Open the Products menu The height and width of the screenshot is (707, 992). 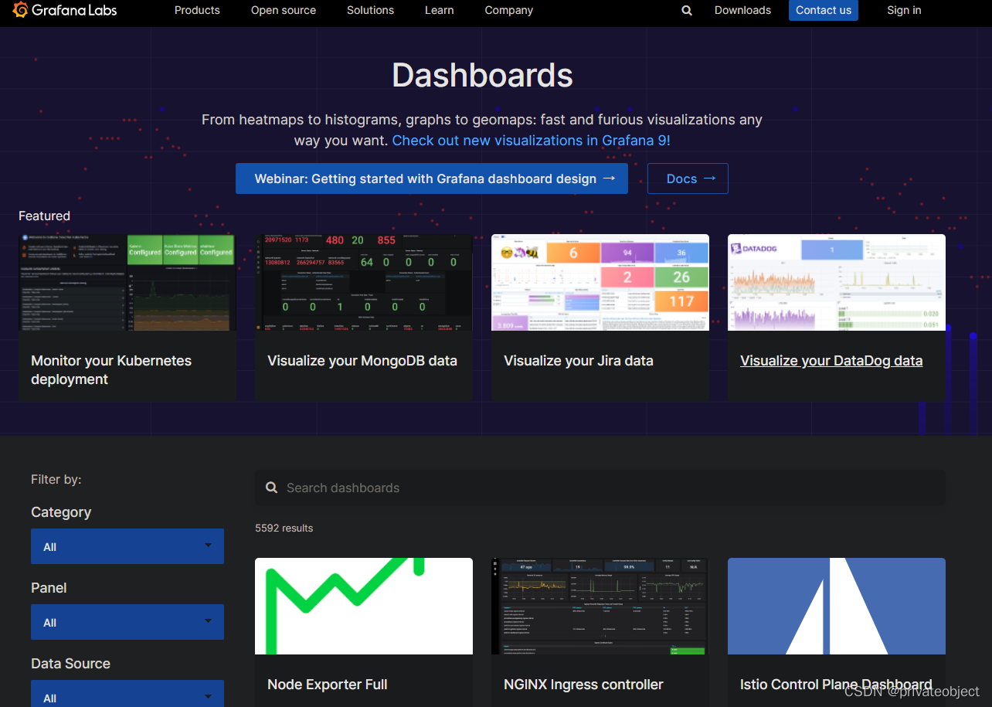click(x=197, y=10)
